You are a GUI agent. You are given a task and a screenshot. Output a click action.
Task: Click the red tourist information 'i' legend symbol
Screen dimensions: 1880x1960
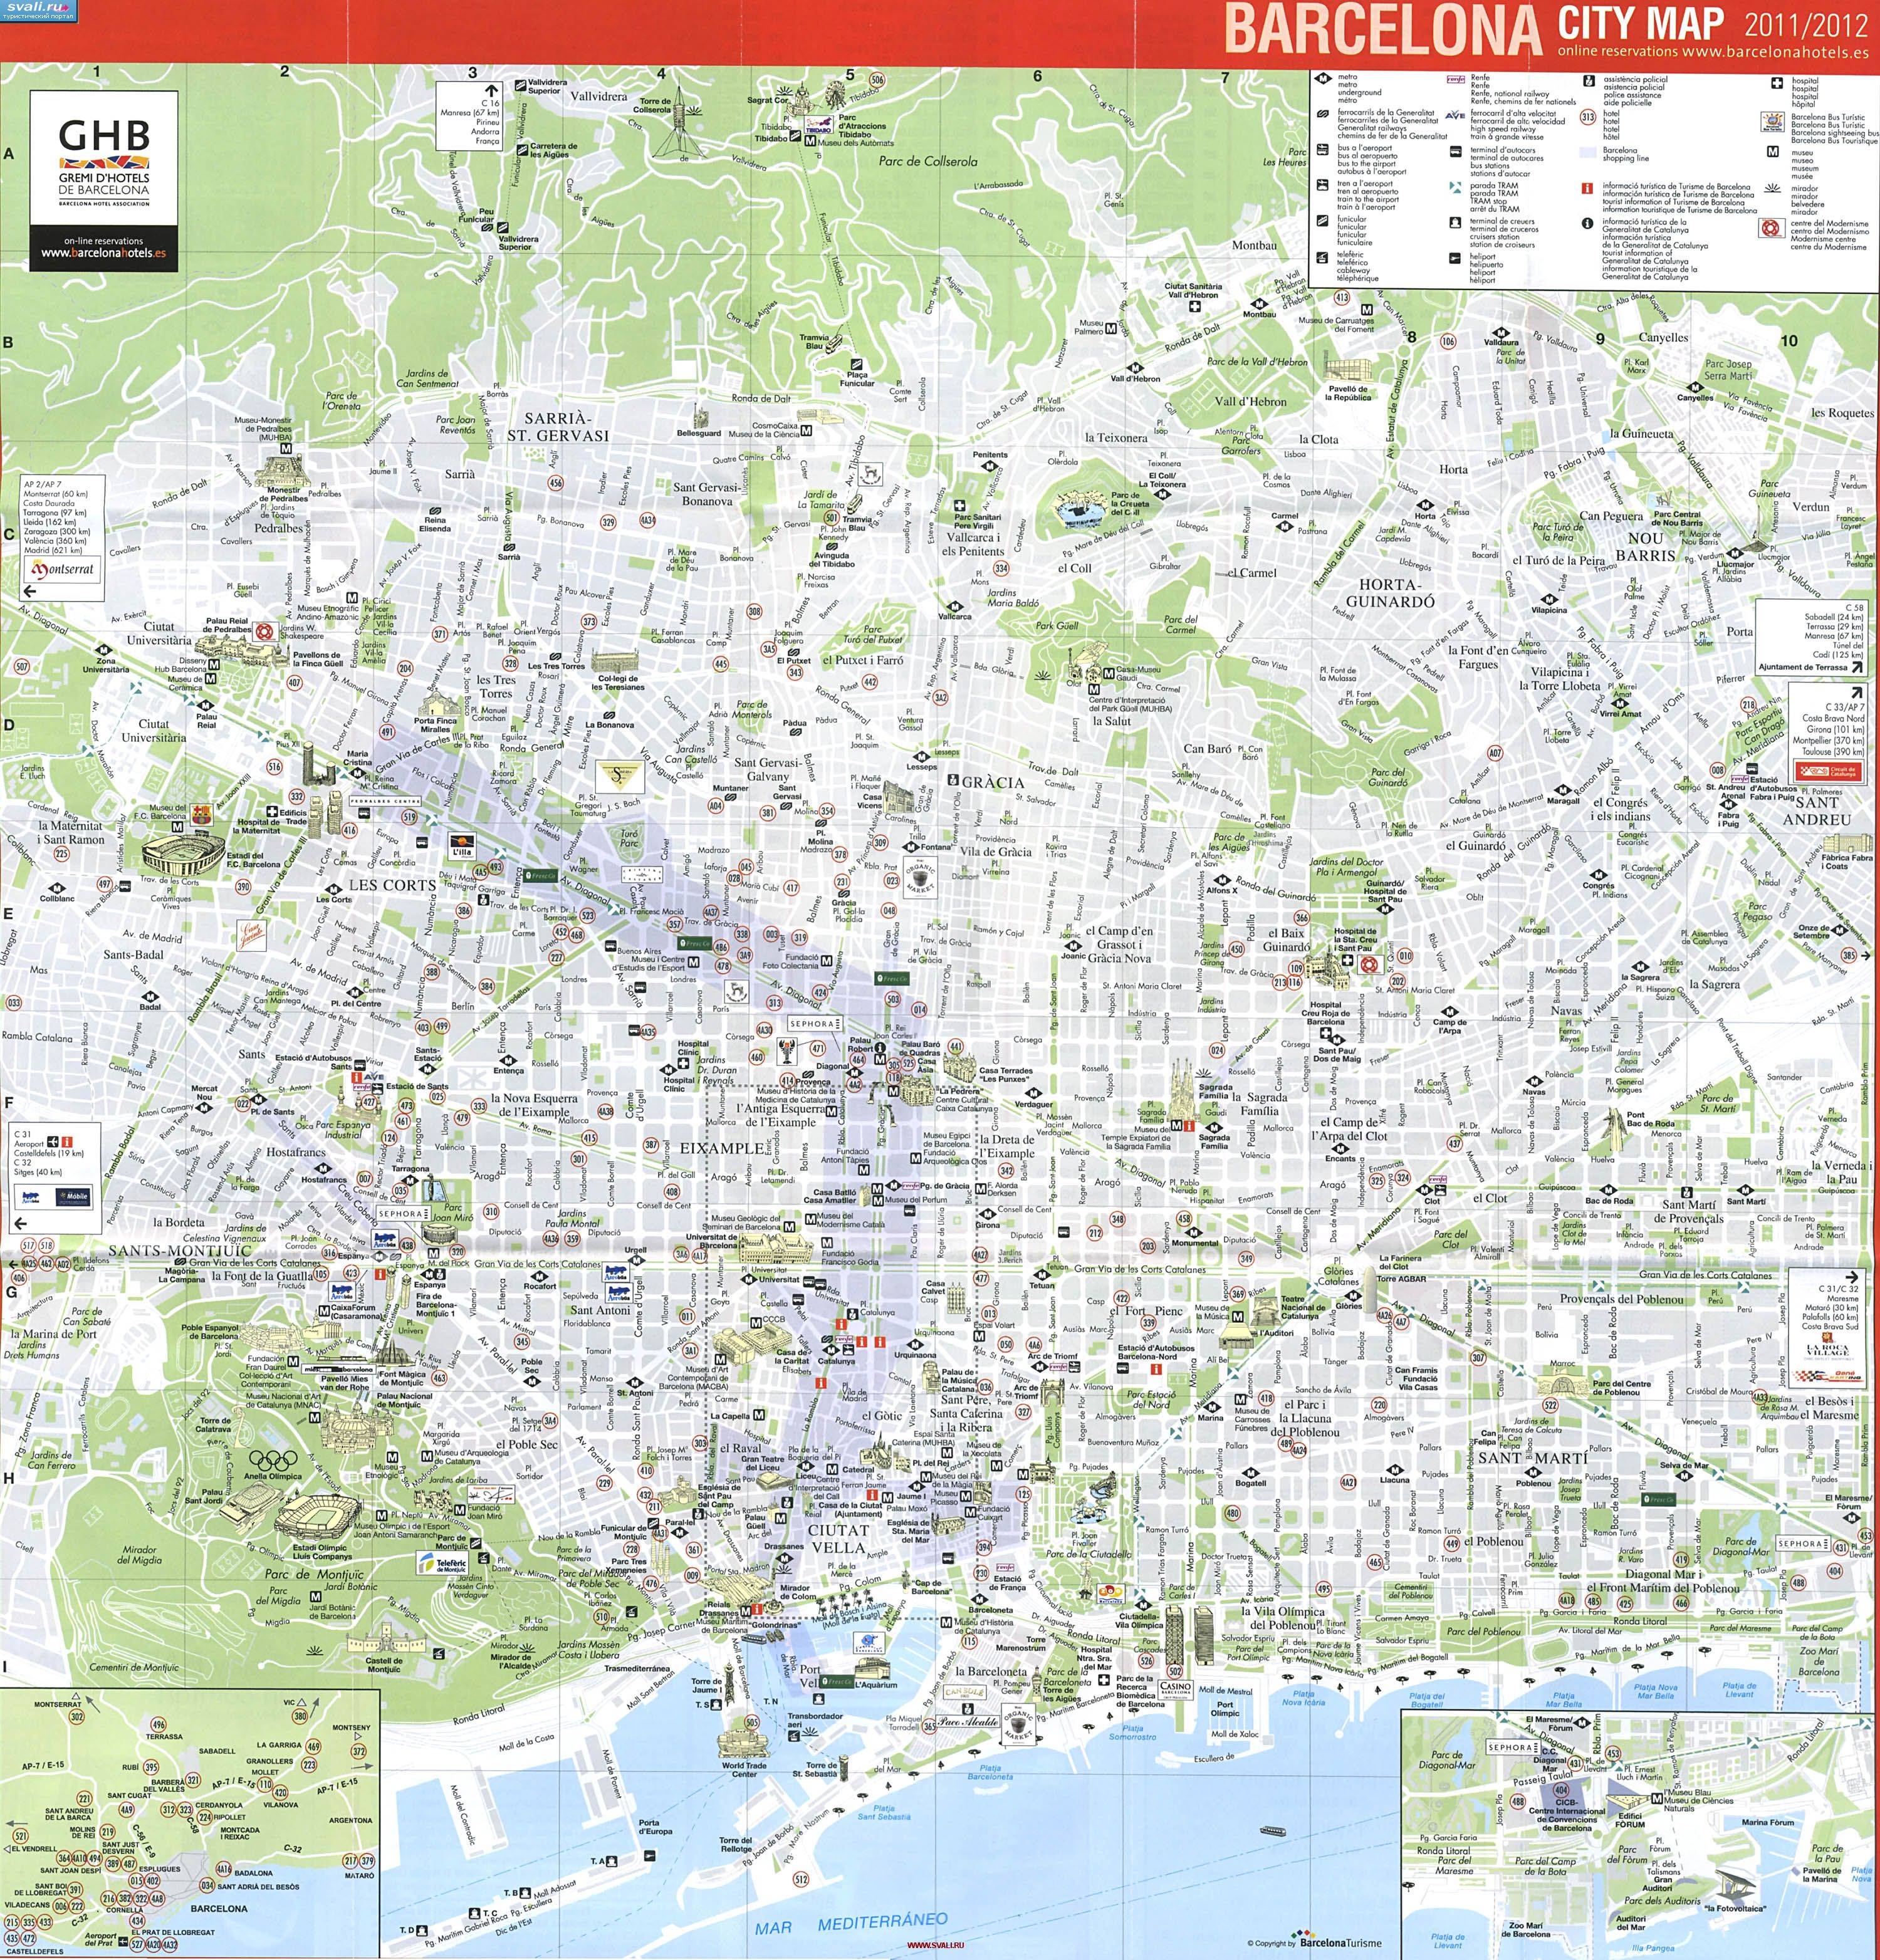click(1586, 189)
